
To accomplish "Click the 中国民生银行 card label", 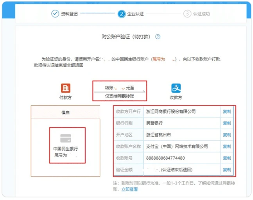I will pos(66,148).
